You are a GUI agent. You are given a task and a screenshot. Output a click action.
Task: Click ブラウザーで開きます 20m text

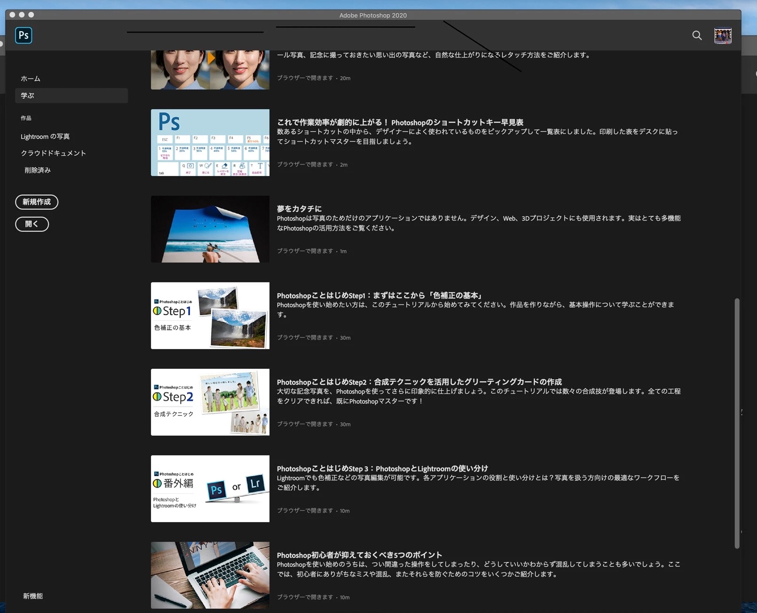coord(314,78)
